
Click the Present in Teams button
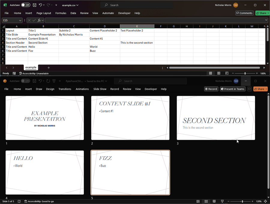pos(232,89)
